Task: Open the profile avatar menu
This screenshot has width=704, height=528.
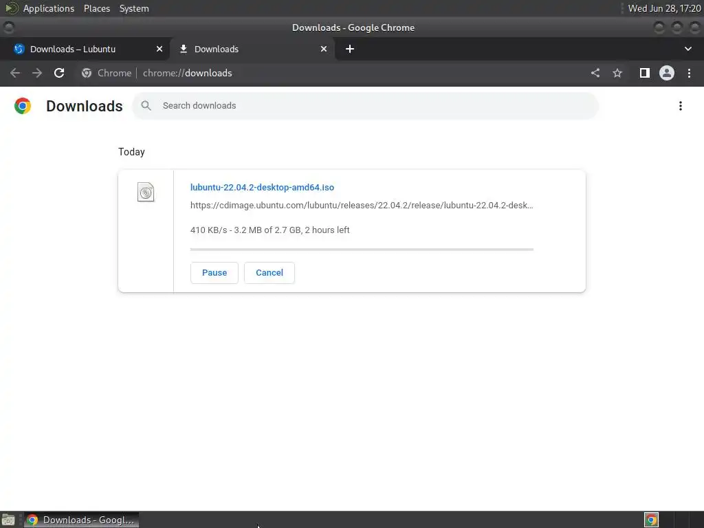Action: pyautogui.click(x=667, y=73)
